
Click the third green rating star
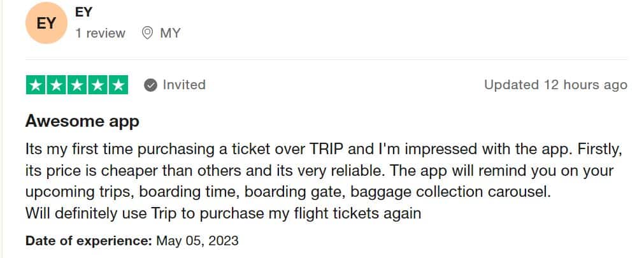coord(77,85)
